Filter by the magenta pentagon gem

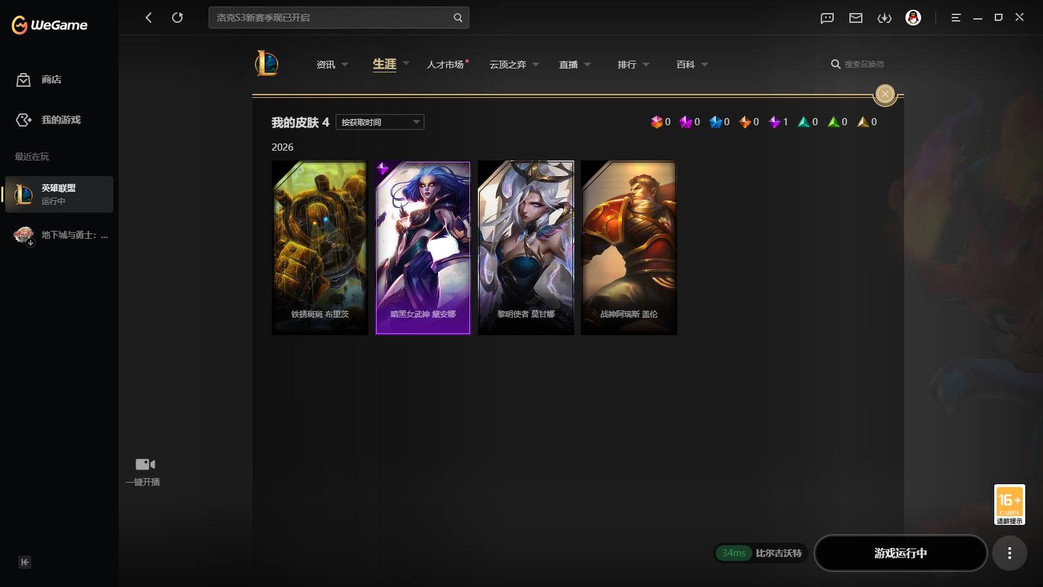tap(686, 122)
